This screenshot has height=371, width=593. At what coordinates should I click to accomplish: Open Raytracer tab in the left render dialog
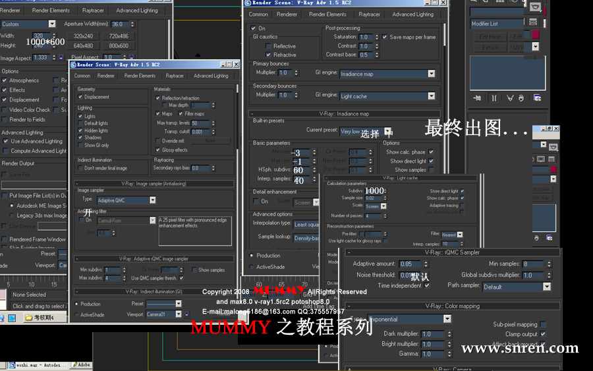click(x=93, y=11)
